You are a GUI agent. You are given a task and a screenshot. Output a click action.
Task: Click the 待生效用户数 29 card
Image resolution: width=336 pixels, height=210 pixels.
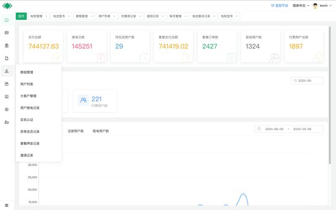[130, 46]
